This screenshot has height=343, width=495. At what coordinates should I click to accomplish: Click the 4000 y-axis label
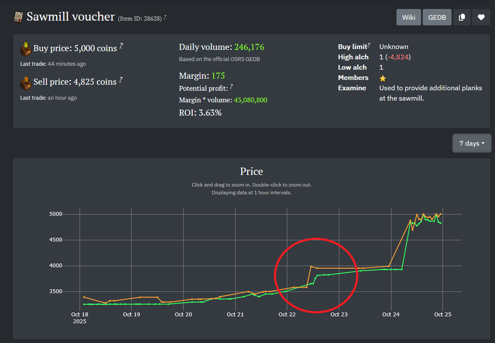pyautogui.click(x=56, y=266)
